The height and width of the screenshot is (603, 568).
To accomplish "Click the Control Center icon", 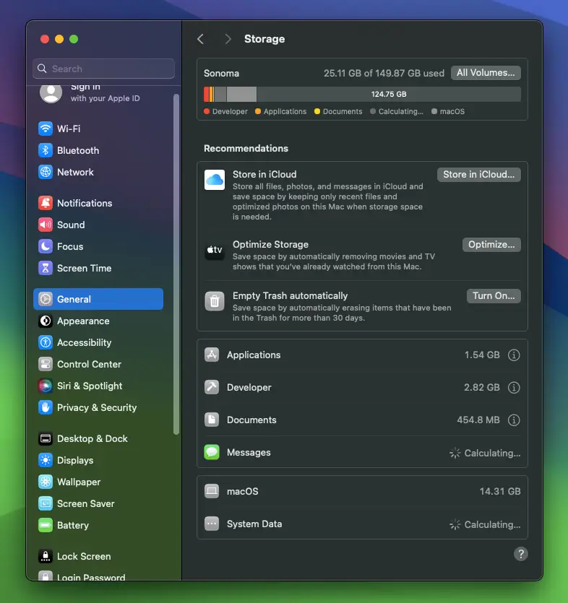I will click(x=46, y=364).
